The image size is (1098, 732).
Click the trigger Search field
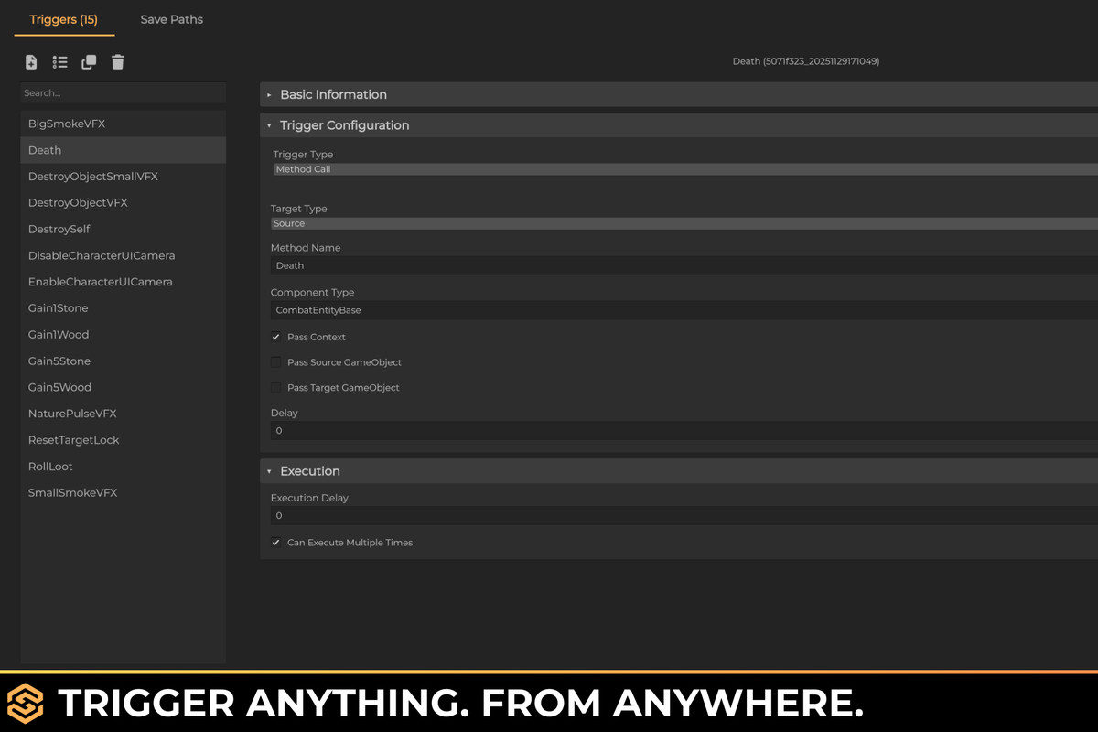point(123,93)
